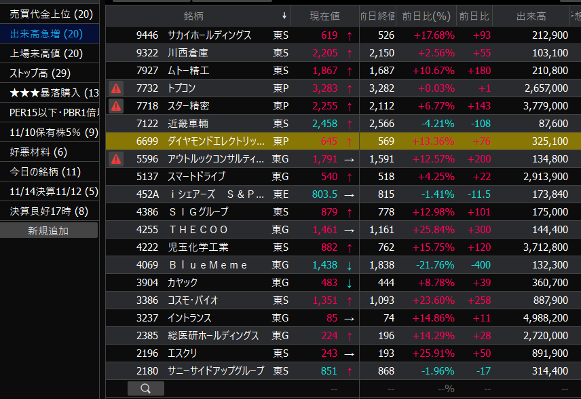Click the warning icon beside トプコン
581x399 pixels.
116,88
